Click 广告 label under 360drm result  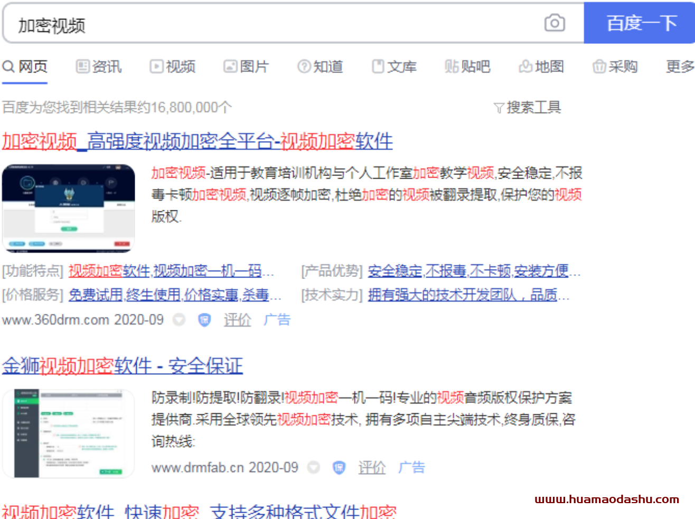click(277, 320)
